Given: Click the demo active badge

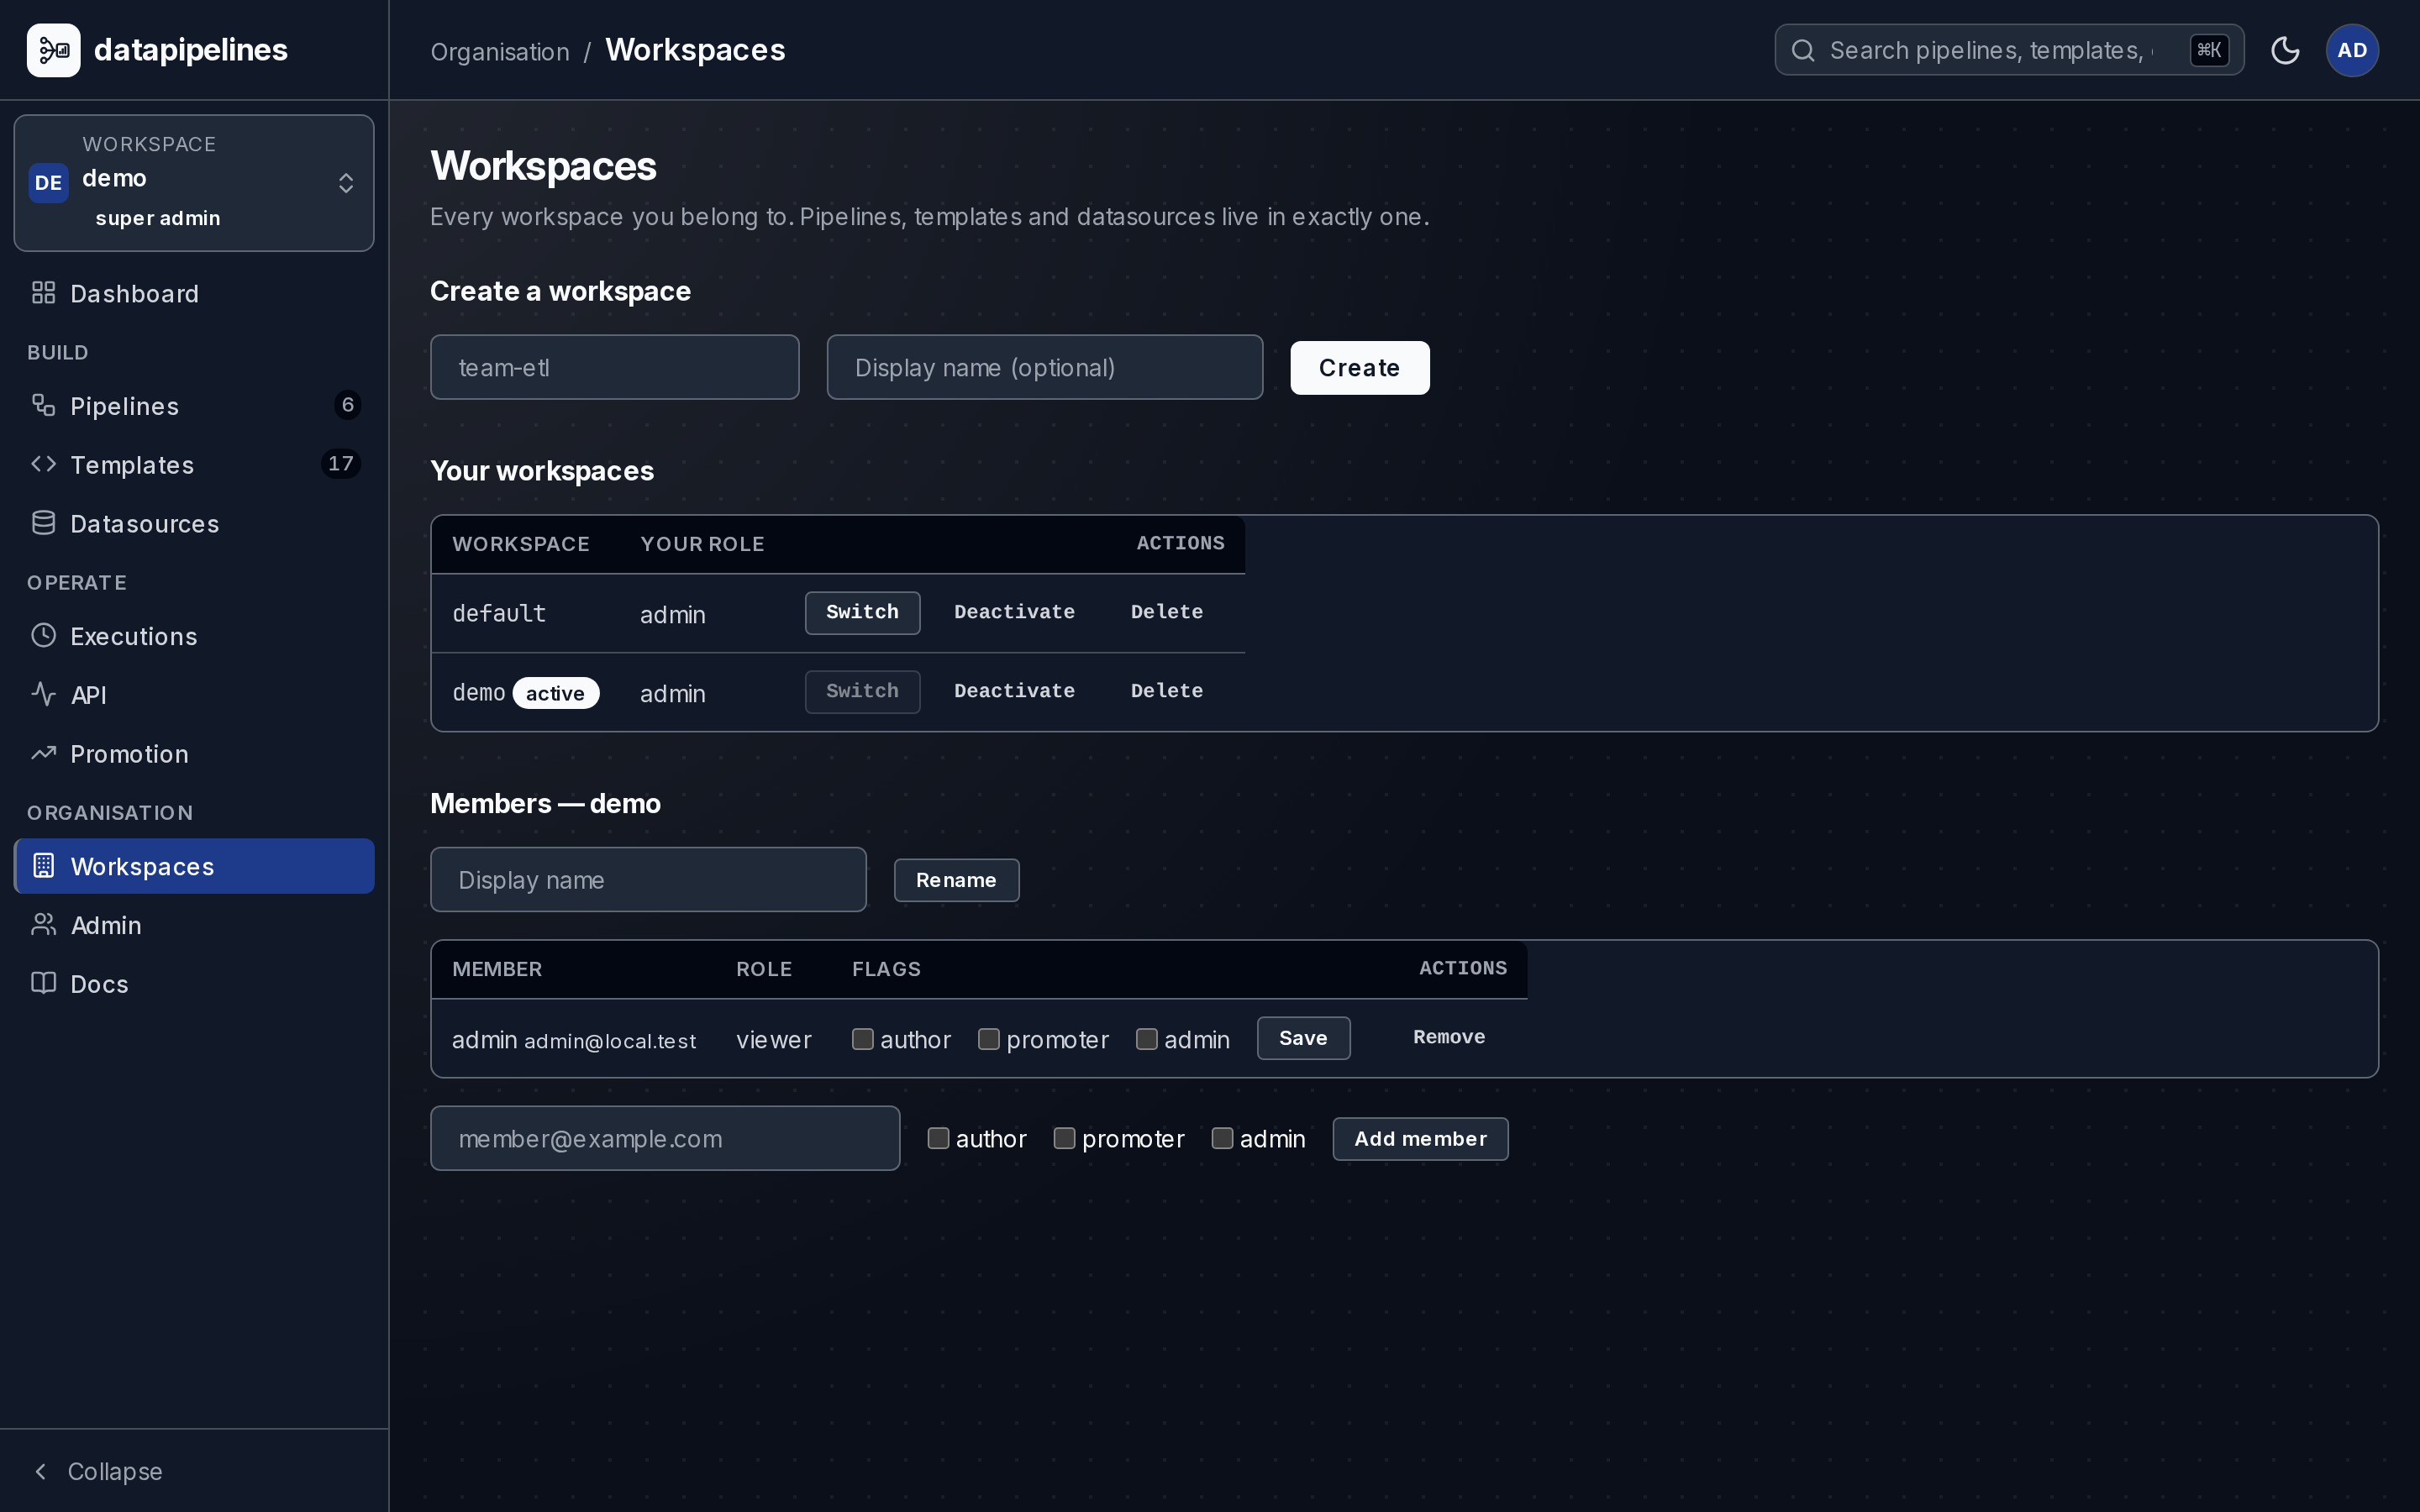Looking at the screenshot, I should [x=555, y=693].
